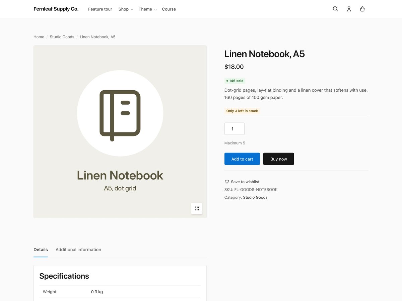Open the search icon in header

(x=335, y=9)
